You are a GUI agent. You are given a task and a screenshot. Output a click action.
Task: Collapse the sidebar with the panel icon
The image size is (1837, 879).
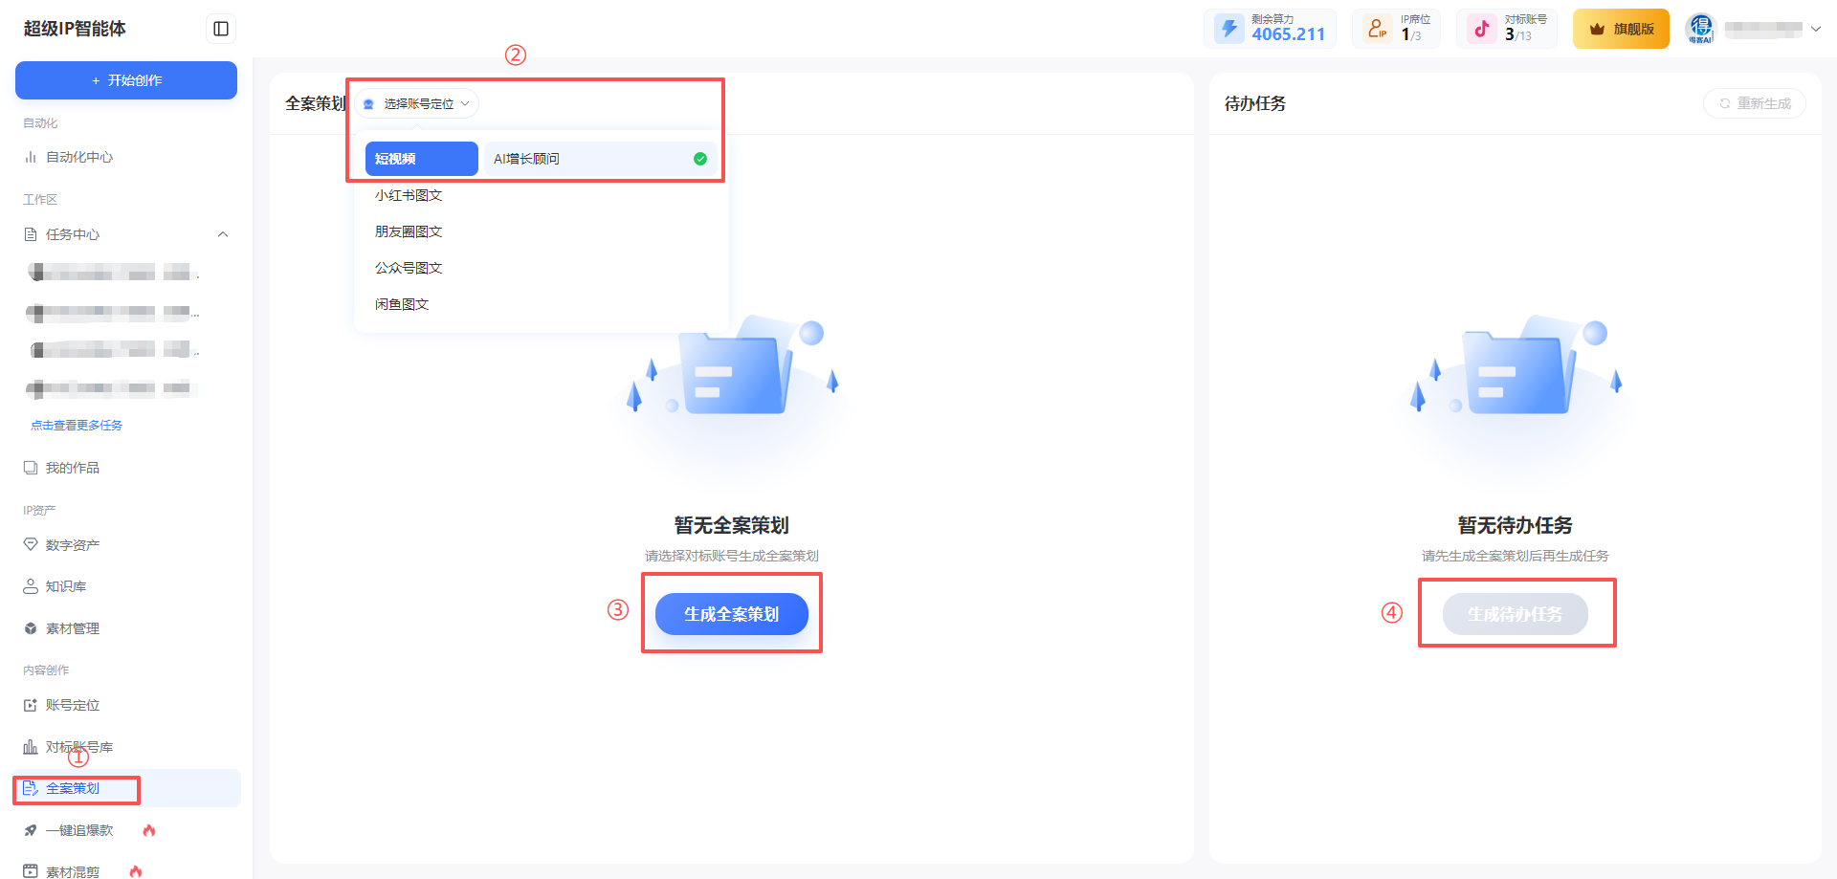click(221, 29)
